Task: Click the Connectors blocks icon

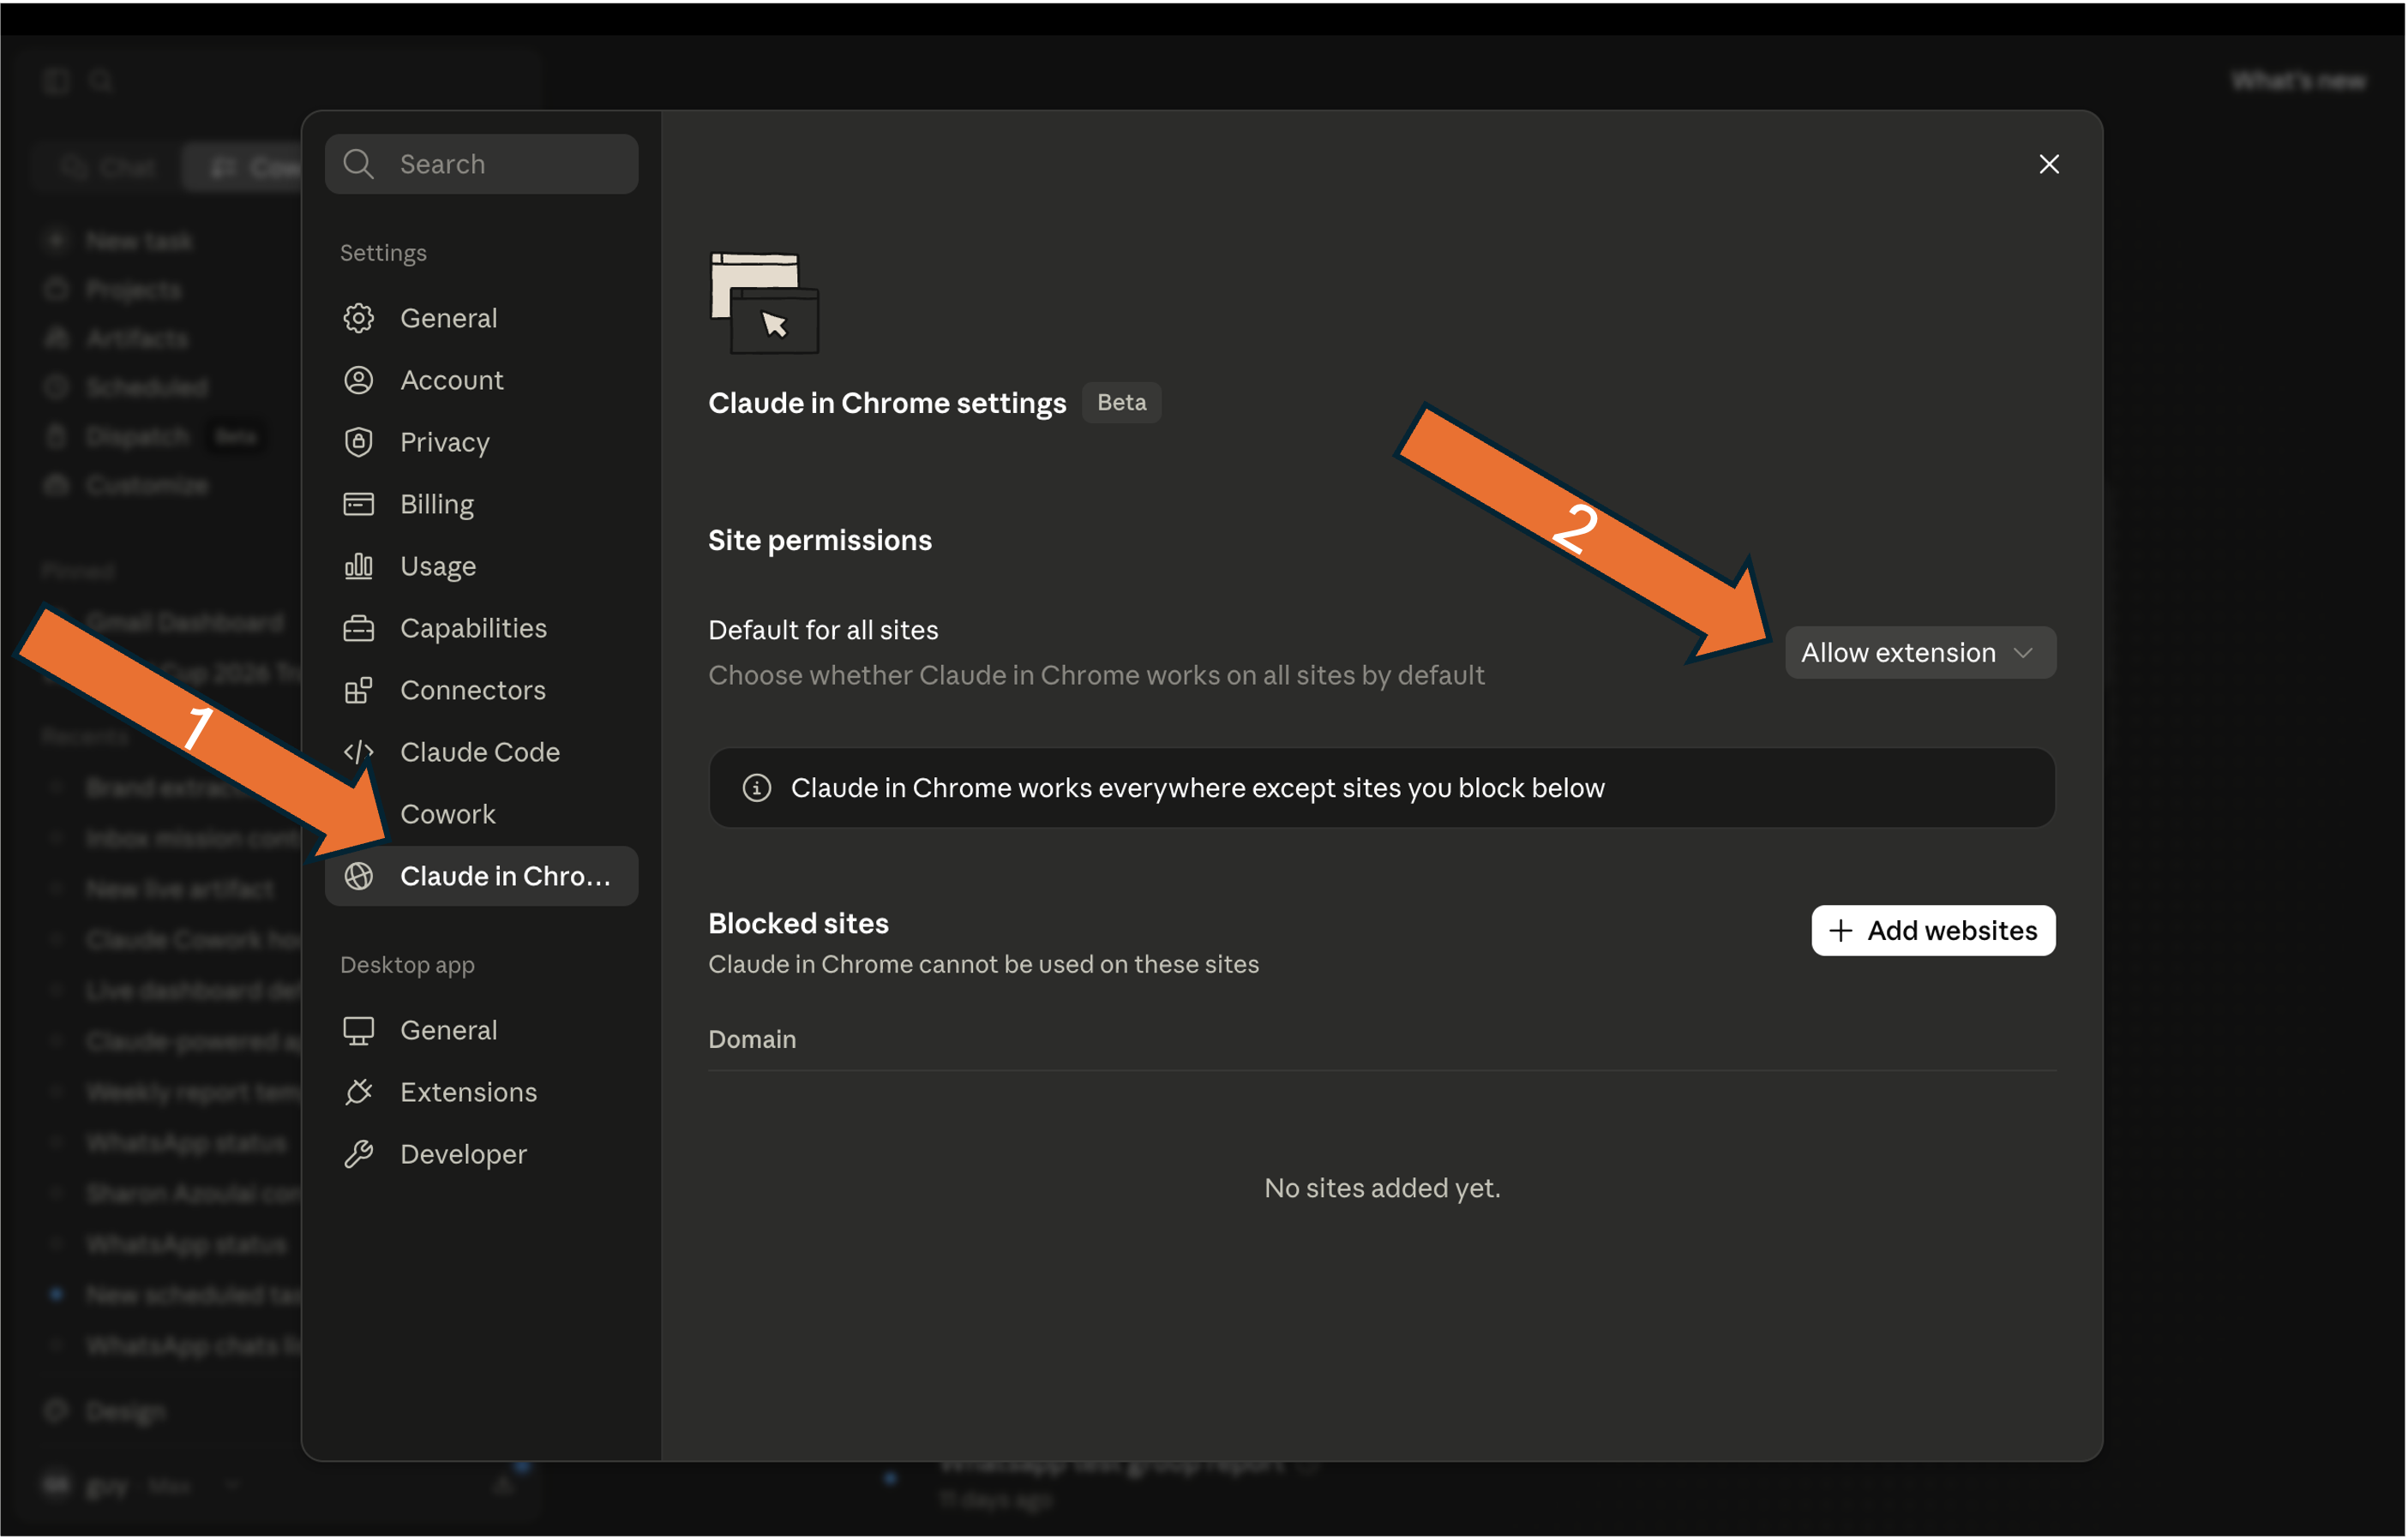Action: tap(358, 690)
